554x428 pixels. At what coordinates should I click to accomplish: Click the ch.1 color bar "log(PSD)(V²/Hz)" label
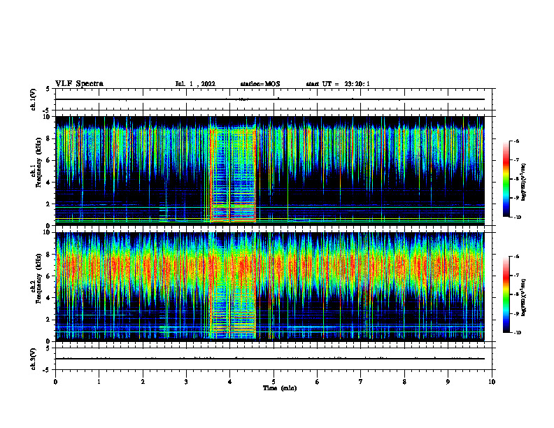(524, 183)
